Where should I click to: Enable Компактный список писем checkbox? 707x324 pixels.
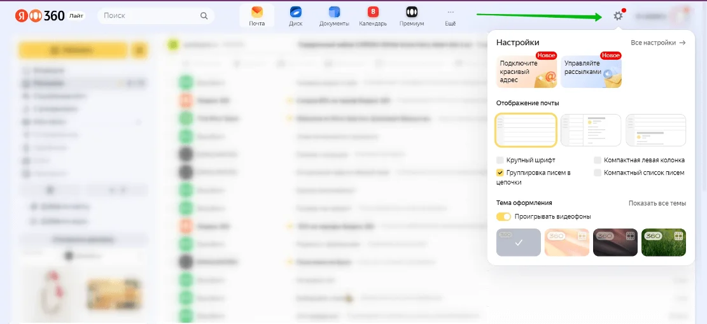coord(598,173)
